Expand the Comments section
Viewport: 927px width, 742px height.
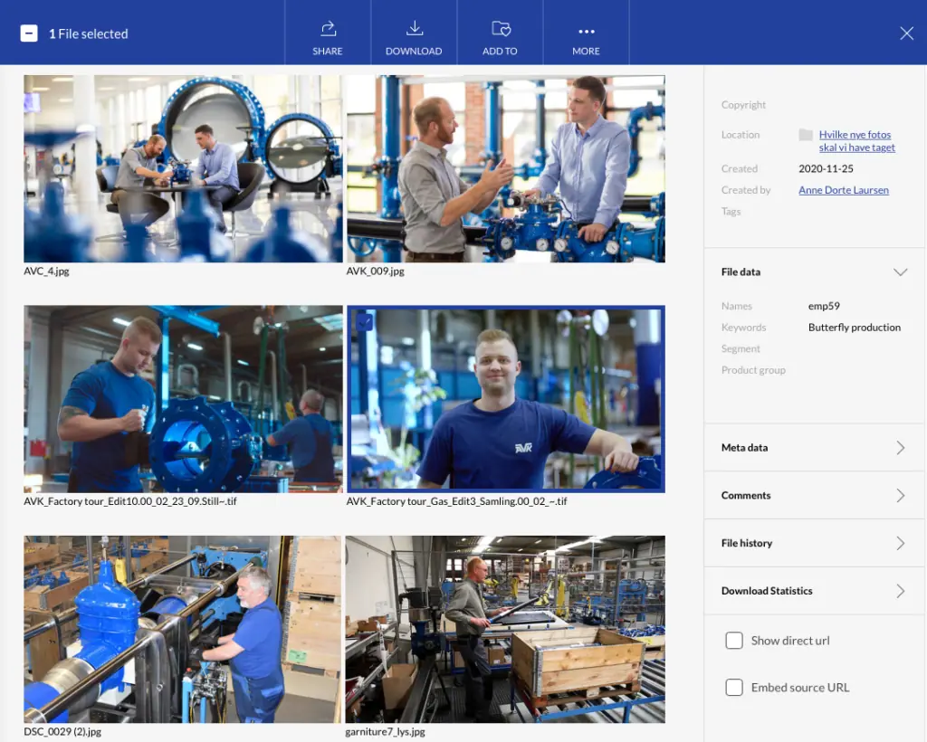(814, 496)
